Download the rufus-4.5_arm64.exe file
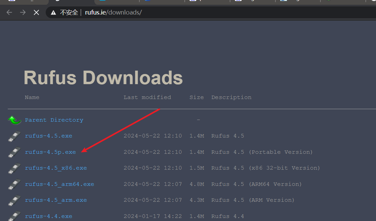This screenshot has height=221, width=376. (x=59, y=184)
